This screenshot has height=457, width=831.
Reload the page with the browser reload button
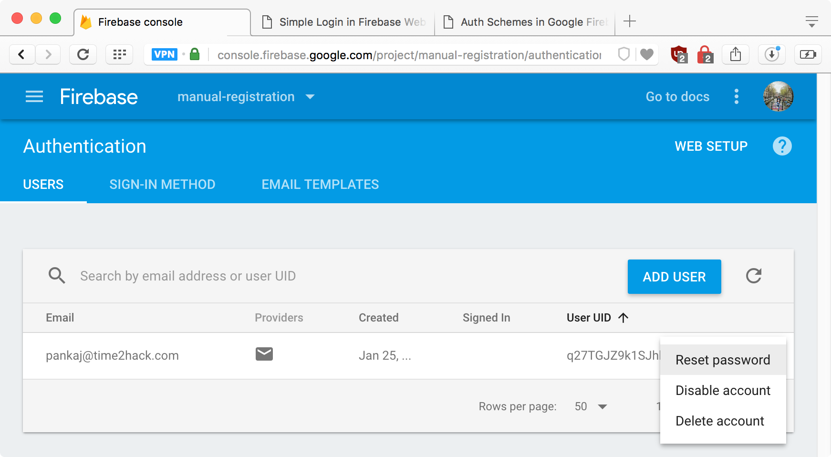83,55
